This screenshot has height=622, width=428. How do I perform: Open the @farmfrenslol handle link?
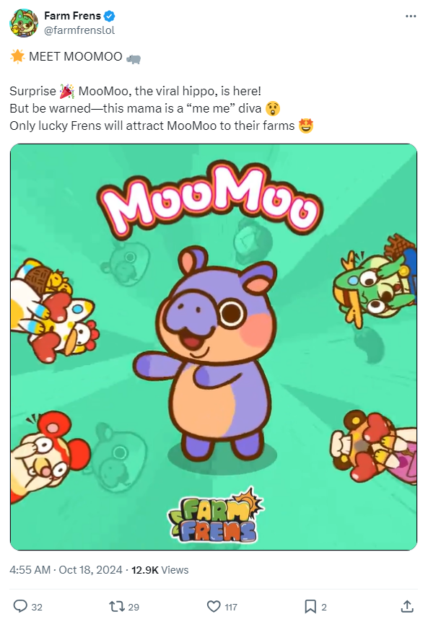click(x=79, y=30)
